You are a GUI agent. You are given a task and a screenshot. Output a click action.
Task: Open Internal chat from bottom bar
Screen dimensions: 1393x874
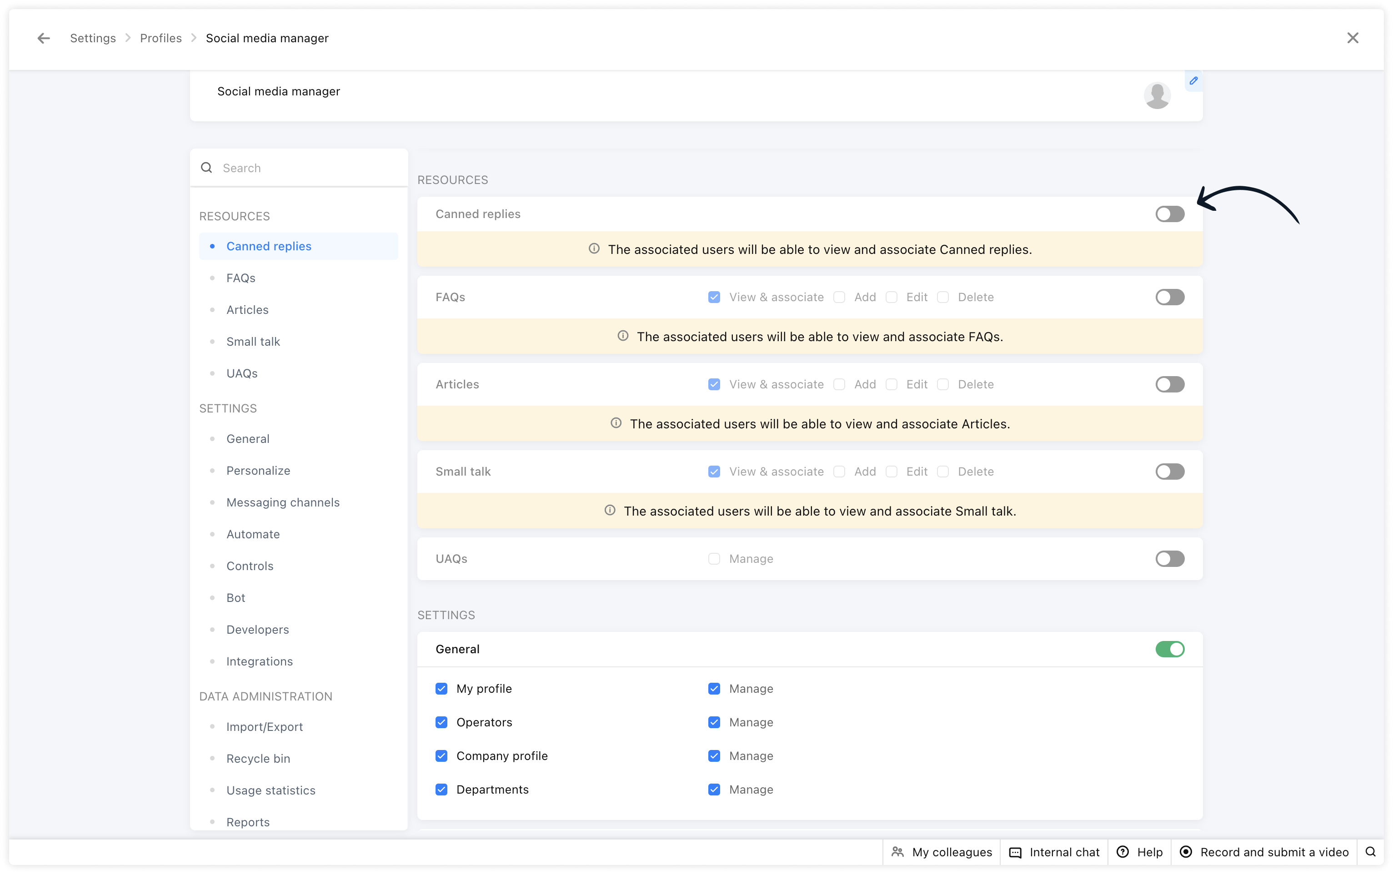click(1054, 852)
